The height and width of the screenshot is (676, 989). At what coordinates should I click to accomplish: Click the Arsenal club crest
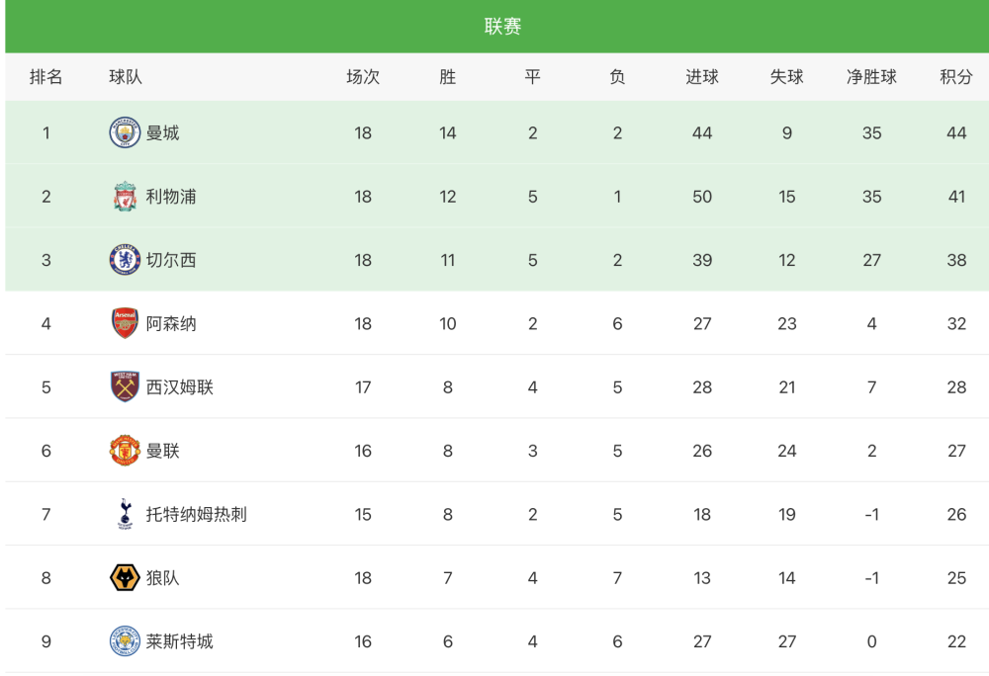coord(125,324)
